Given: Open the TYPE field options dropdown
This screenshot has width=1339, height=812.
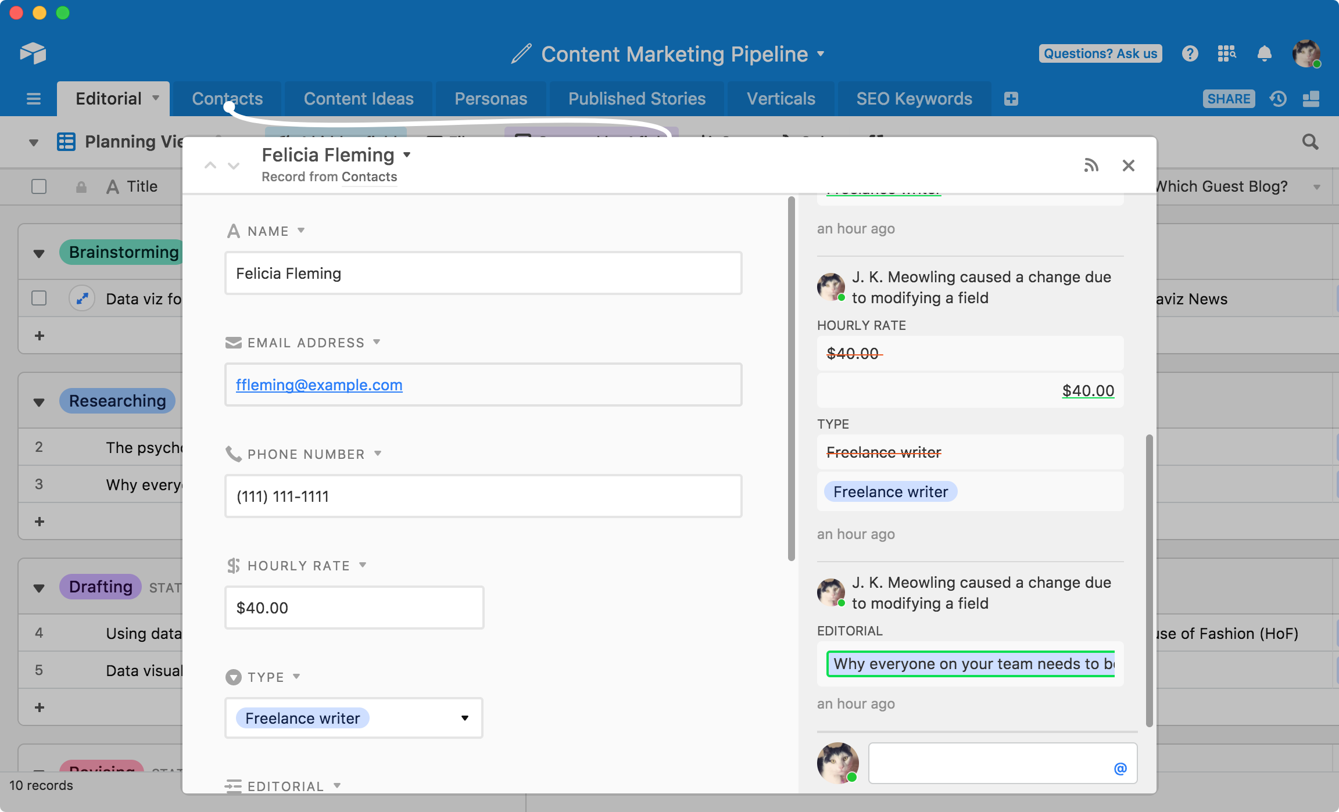Looking at the screenshot, I should (x=296, y=677).
